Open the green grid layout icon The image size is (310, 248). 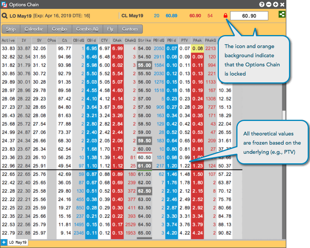click(x=282, y=14)
